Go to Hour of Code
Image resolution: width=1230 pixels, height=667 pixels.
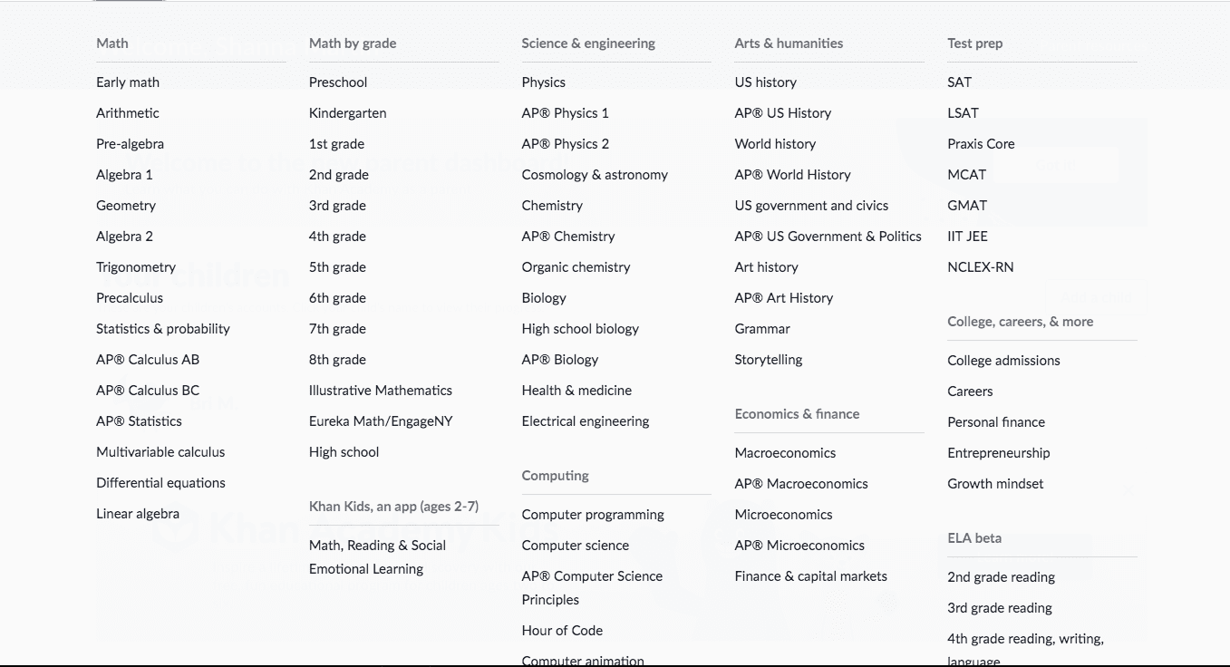(x=562, y=631)
